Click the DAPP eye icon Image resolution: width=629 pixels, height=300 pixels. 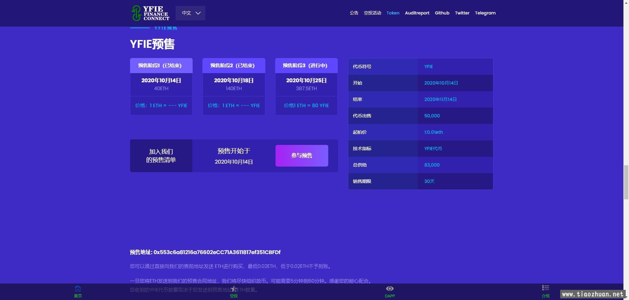coord(390,289)
